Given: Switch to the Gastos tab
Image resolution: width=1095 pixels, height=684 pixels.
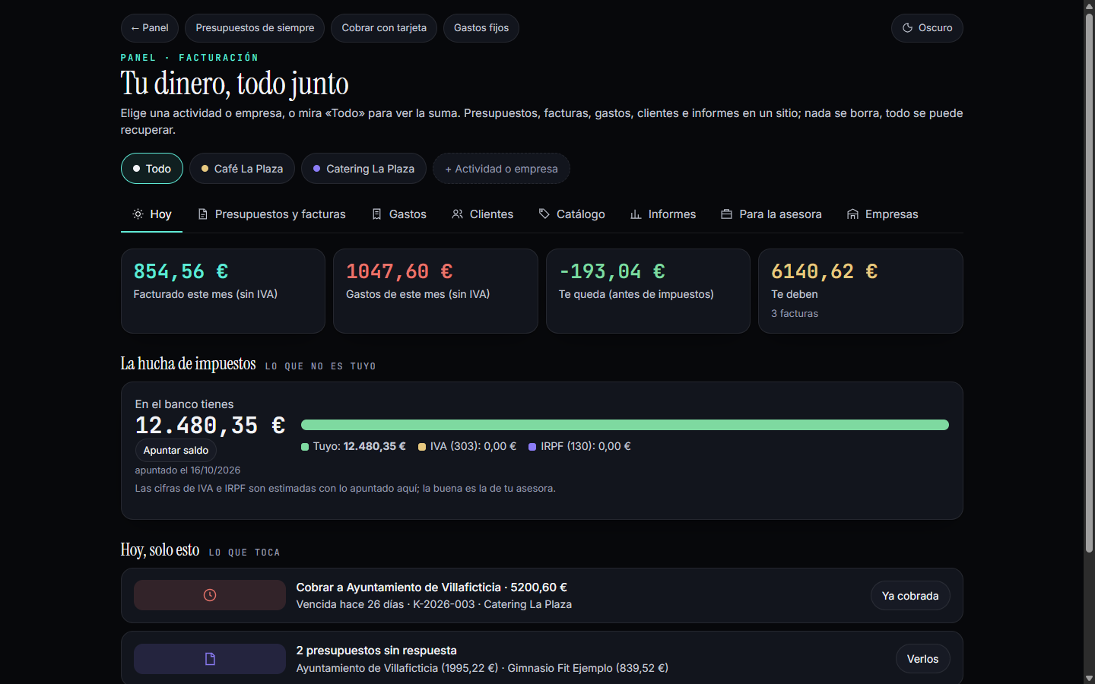Looking at the screenshot, I should click(399, 214).
